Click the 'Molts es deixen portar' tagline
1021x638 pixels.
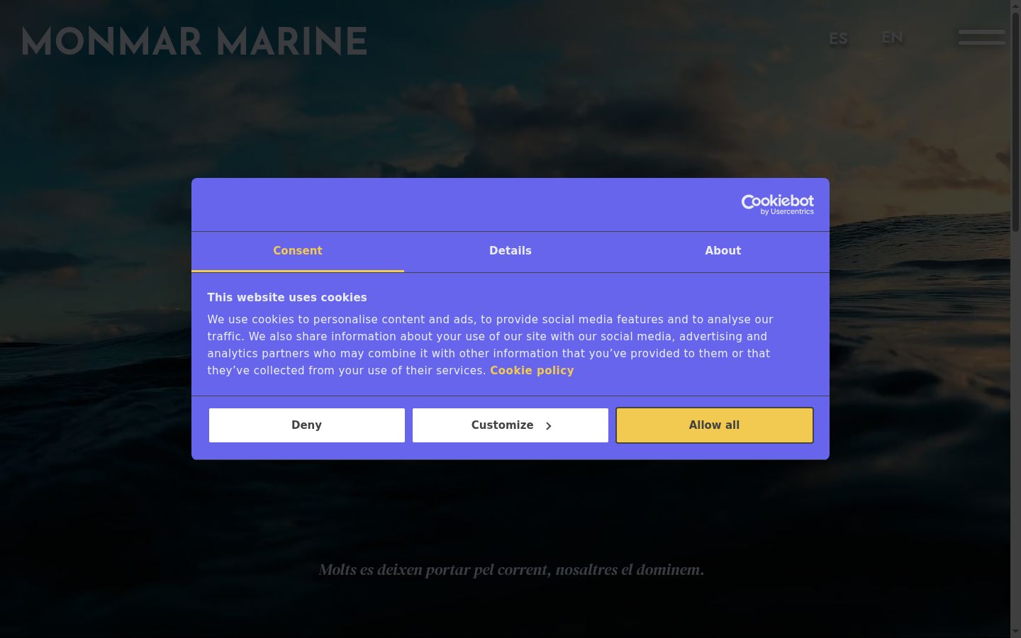coord(511,570)
